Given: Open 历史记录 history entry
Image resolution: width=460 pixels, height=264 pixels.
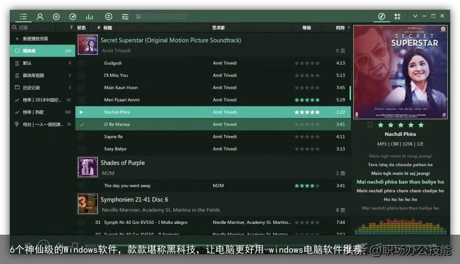Looking at the screenshot, I should point(43,88).
